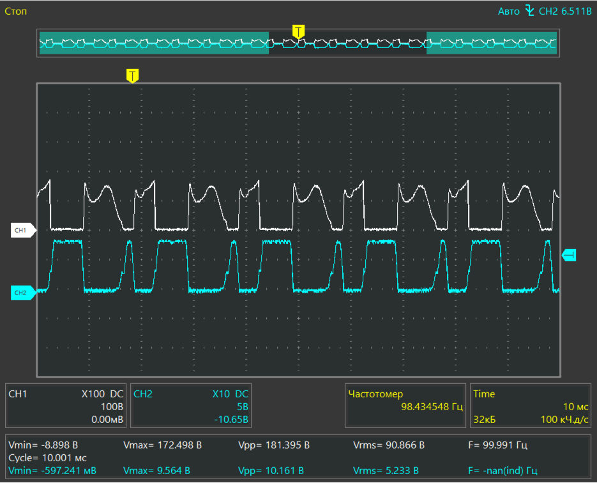Click the CH2 X10 DC probe setting
Image resolution: width=597 pixels, height=483 pixels.
click(230, 394)
